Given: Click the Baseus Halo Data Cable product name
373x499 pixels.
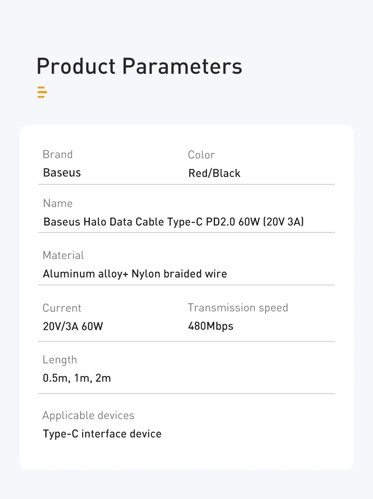Looking at the screenshot, I should click(x=173, y=222).
